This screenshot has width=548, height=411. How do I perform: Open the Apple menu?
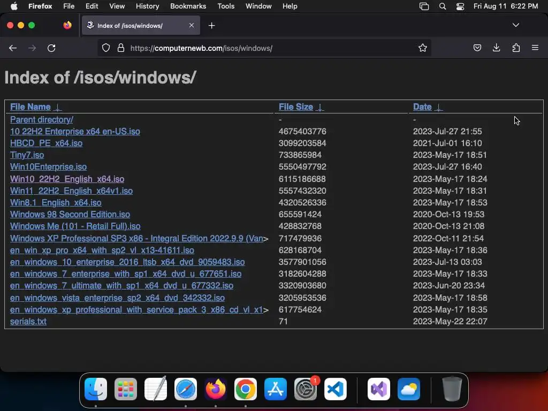(x=14, y=6)
